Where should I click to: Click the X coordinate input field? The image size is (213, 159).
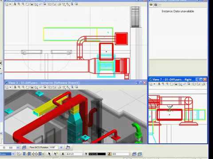(74, 154)
